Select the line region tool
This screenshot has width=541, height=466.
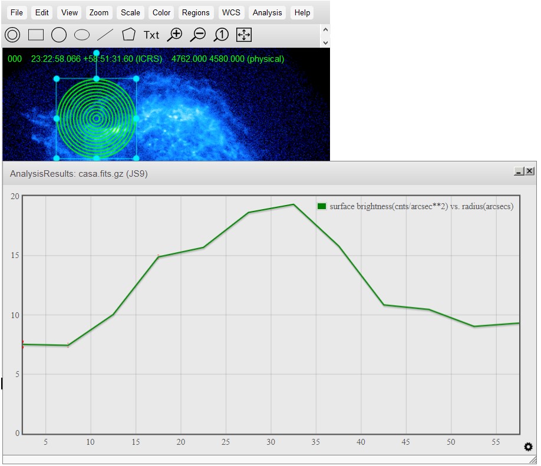(105, 35)
